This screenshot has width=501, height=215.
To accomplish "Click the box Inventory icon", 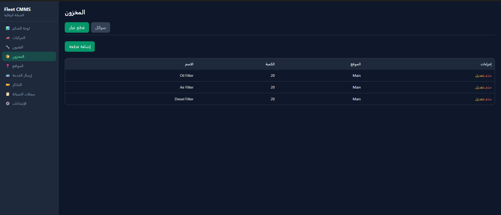I will click(8, 57).
